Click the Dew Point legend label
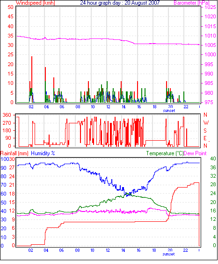This screenshot has width=218, height=264. (x=195, y=153)
